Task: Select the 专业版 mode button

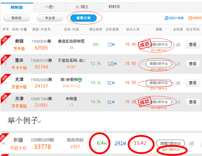Action: pyautogui.click(x=50, y=18)
